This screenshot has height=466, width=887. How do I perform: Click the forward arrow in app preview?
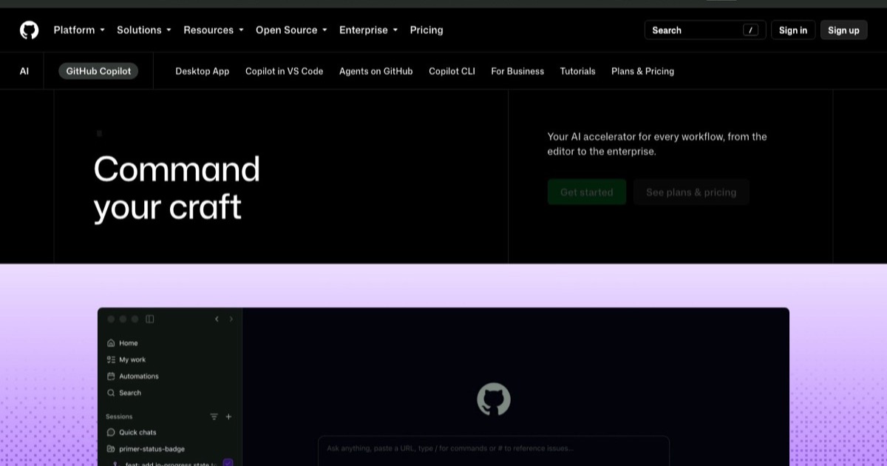[x=231, y=319]
